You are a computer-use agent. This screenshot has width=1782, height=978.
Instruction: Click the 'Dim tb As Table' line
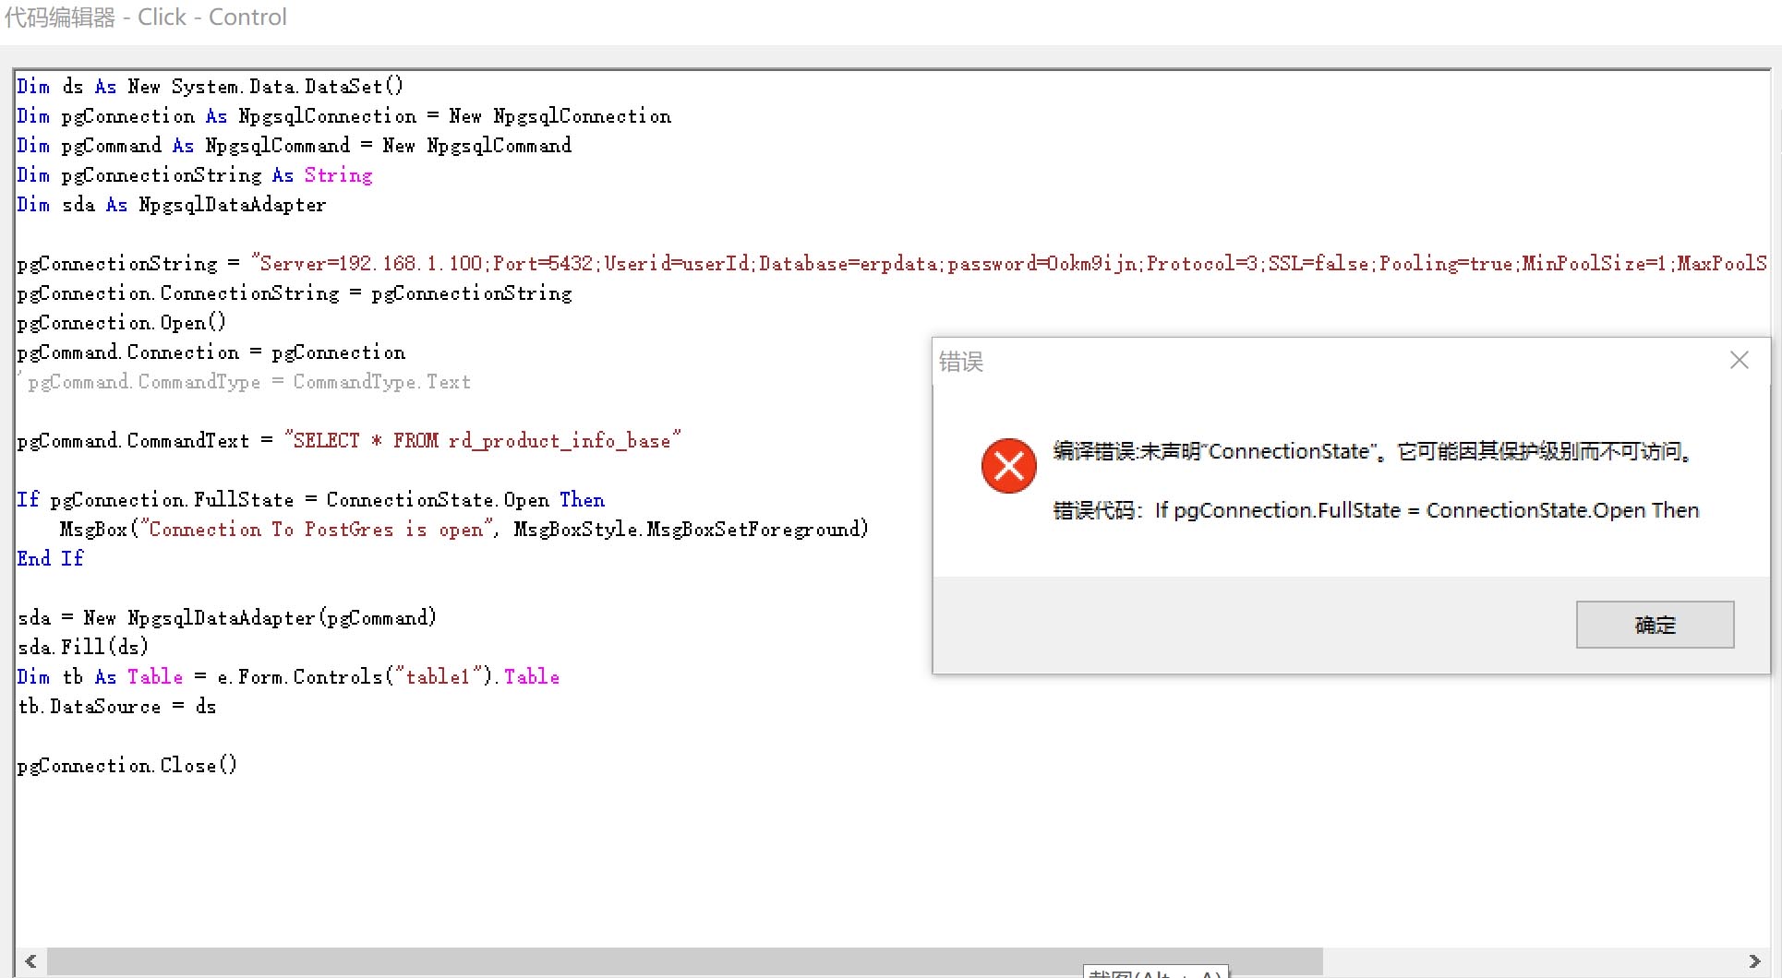(x=288, y=677)
